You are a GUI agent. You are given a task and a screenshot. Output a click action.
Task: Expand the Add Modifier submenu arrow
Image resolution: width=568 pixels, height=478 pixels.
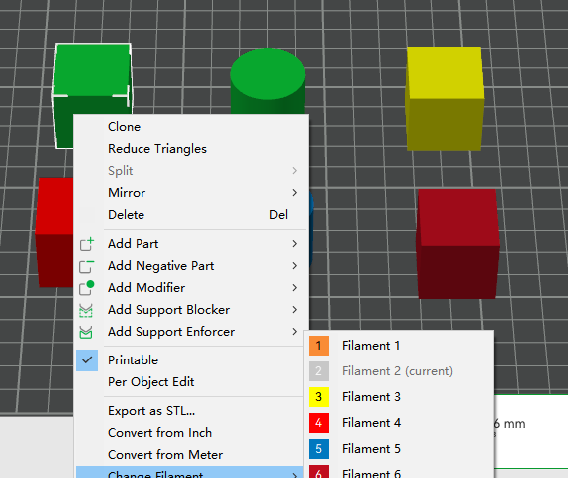pos(295,288)
